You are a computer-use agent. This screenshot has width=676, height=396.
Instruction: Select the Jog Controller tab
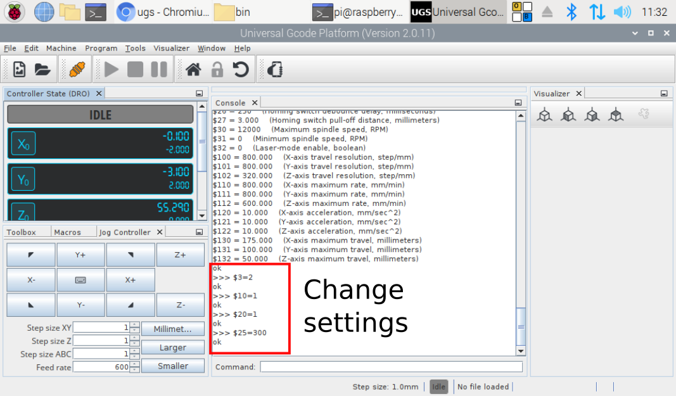click(x=125, y=232)
